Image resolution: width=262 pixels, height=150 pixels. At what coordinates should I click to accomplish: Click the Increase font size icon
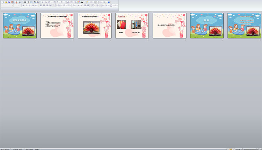click(78, 6)
